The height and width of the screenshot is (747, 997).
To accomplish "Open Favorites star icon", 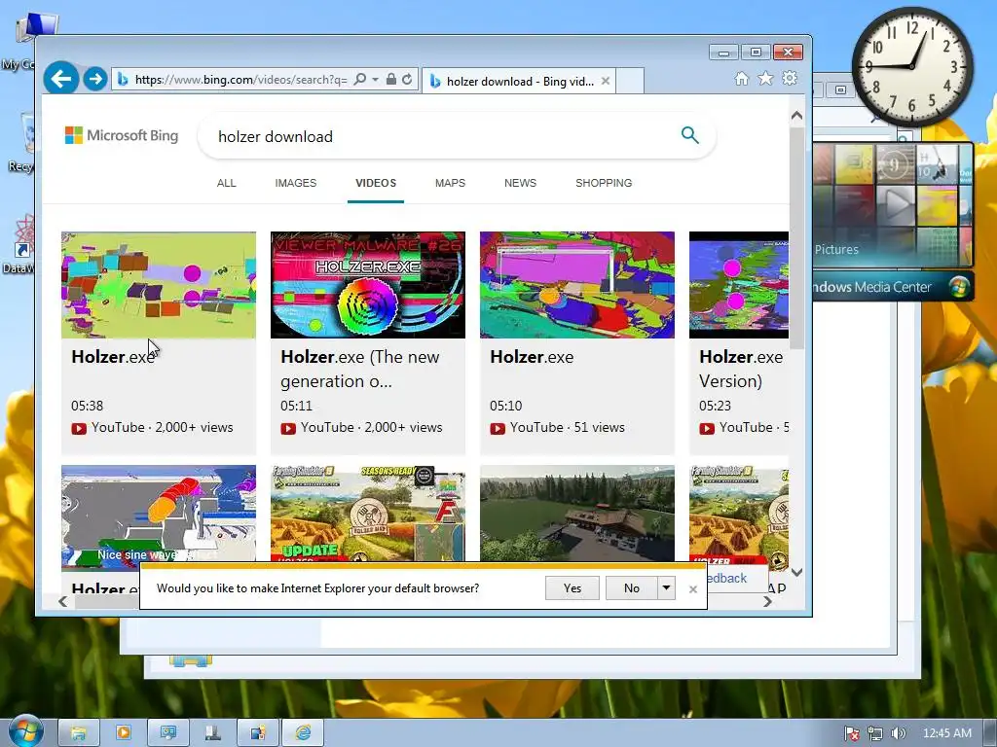I will pyautogui.click(x=765, y=78).
